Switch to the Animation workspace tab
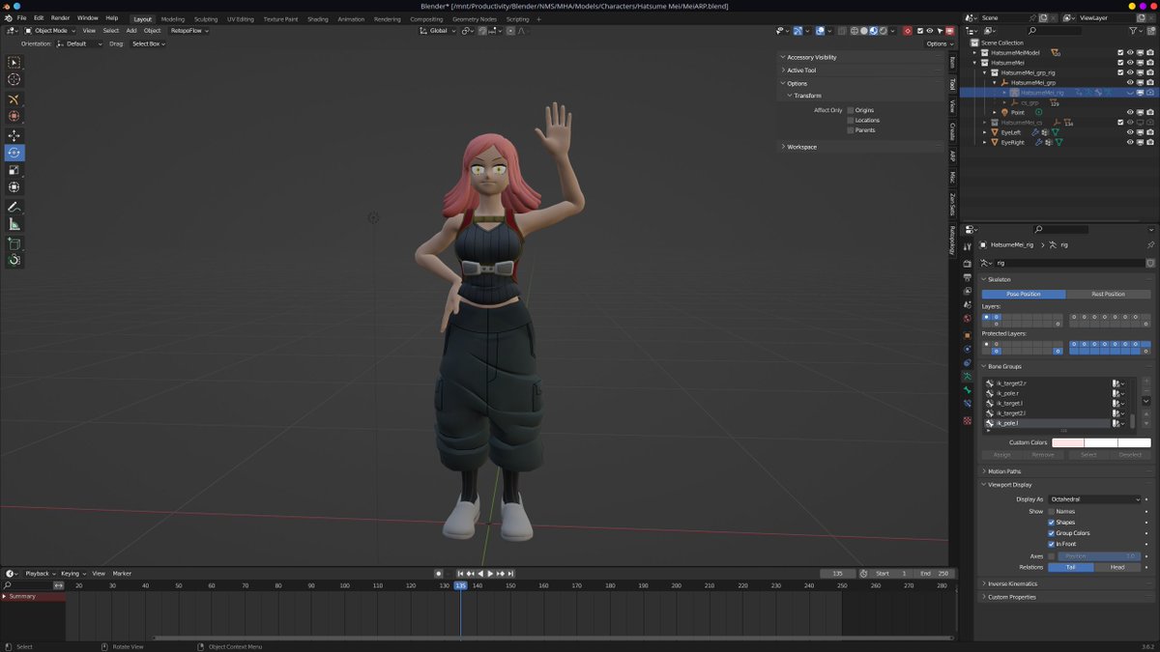This screenshot has height=652, width=1160. pyautogui.click(x=351, y=19)
